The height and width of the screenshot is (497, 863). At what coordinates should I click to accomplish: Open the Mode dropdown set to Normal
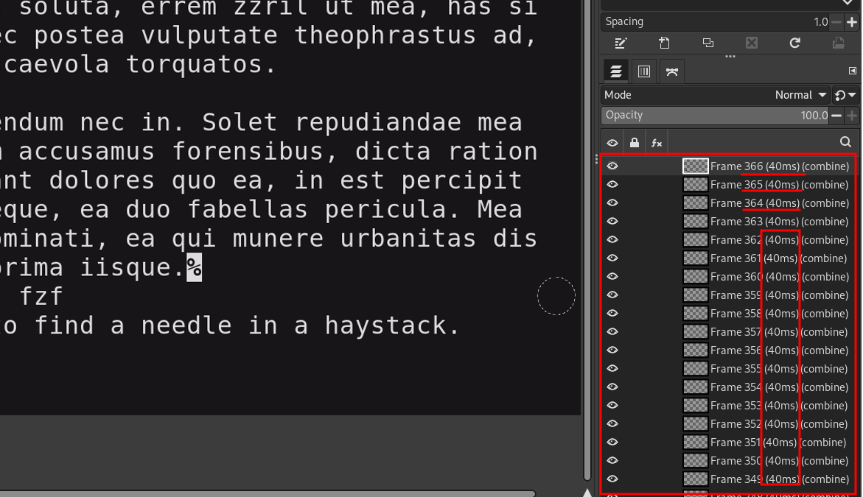click(800, 94)
